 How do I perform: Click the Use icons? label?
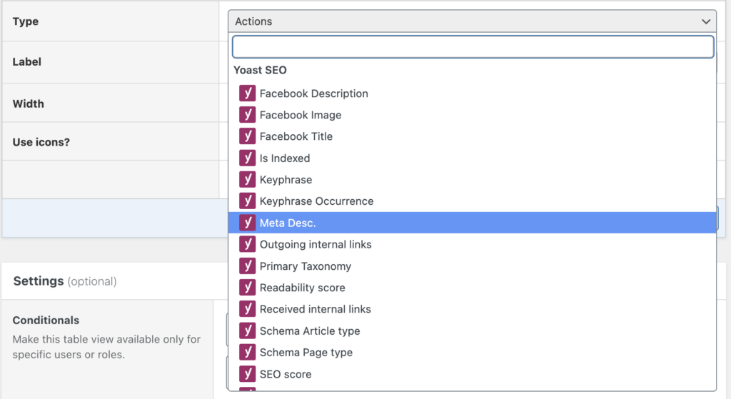(x=41, y=142)
